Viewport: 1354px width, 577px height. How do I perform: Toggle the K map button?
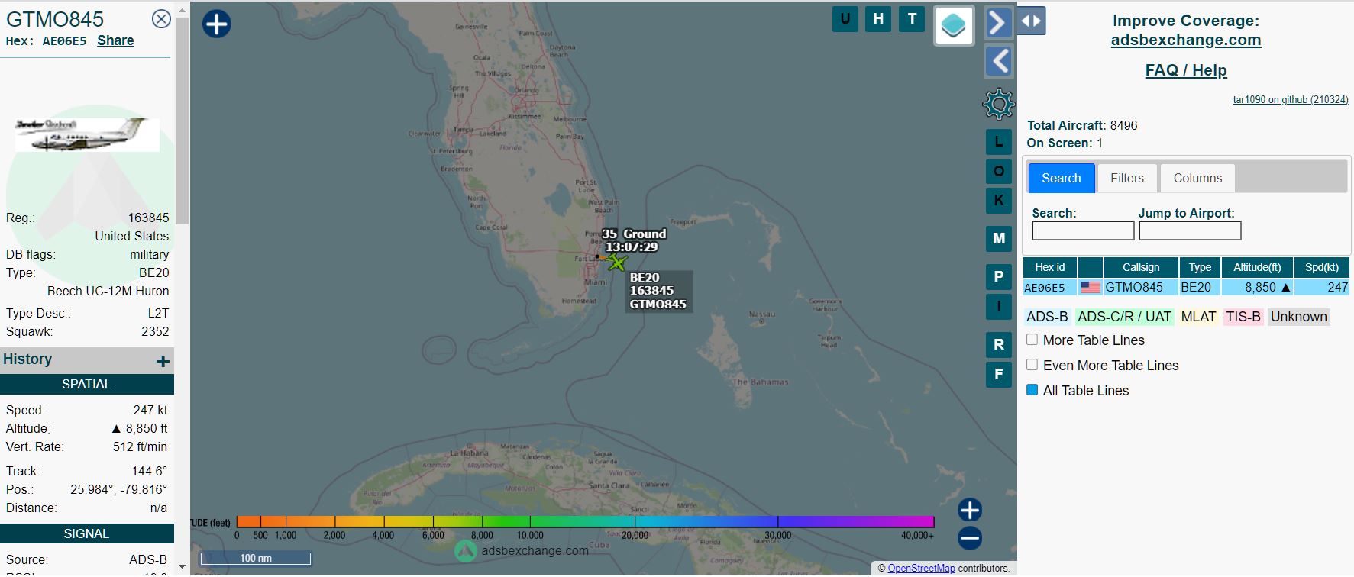point(998,200)
